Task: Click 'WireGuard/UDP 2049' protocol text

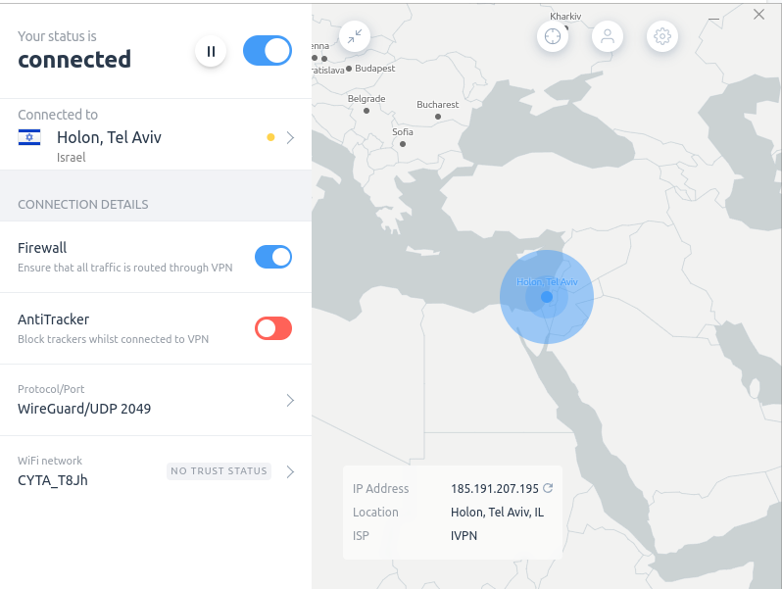Action: pos(84,409)
